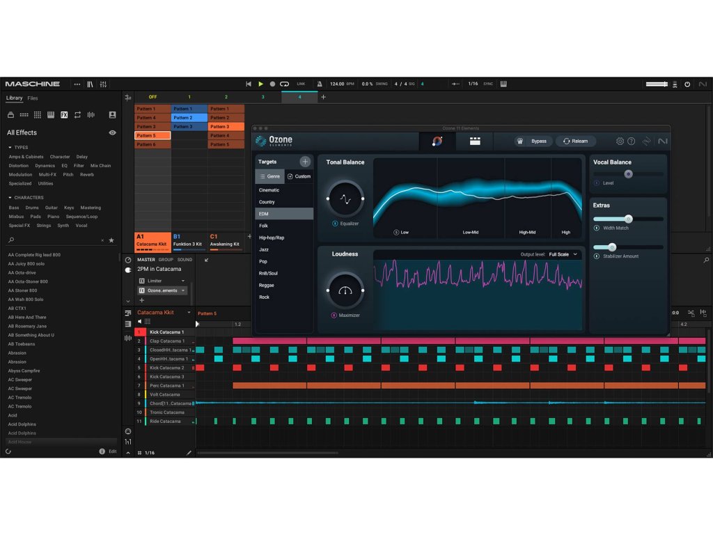
Task: Open the mixer view icon in header
Action: click(103, 84)
